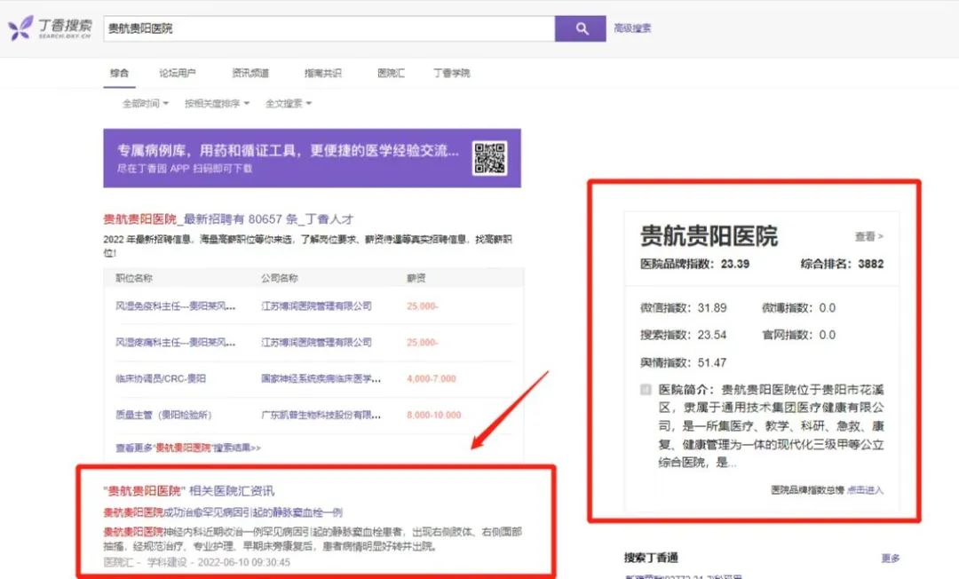Open the 按相关度排序 sort dropdown
959x579 pixels.
point(218,103)
